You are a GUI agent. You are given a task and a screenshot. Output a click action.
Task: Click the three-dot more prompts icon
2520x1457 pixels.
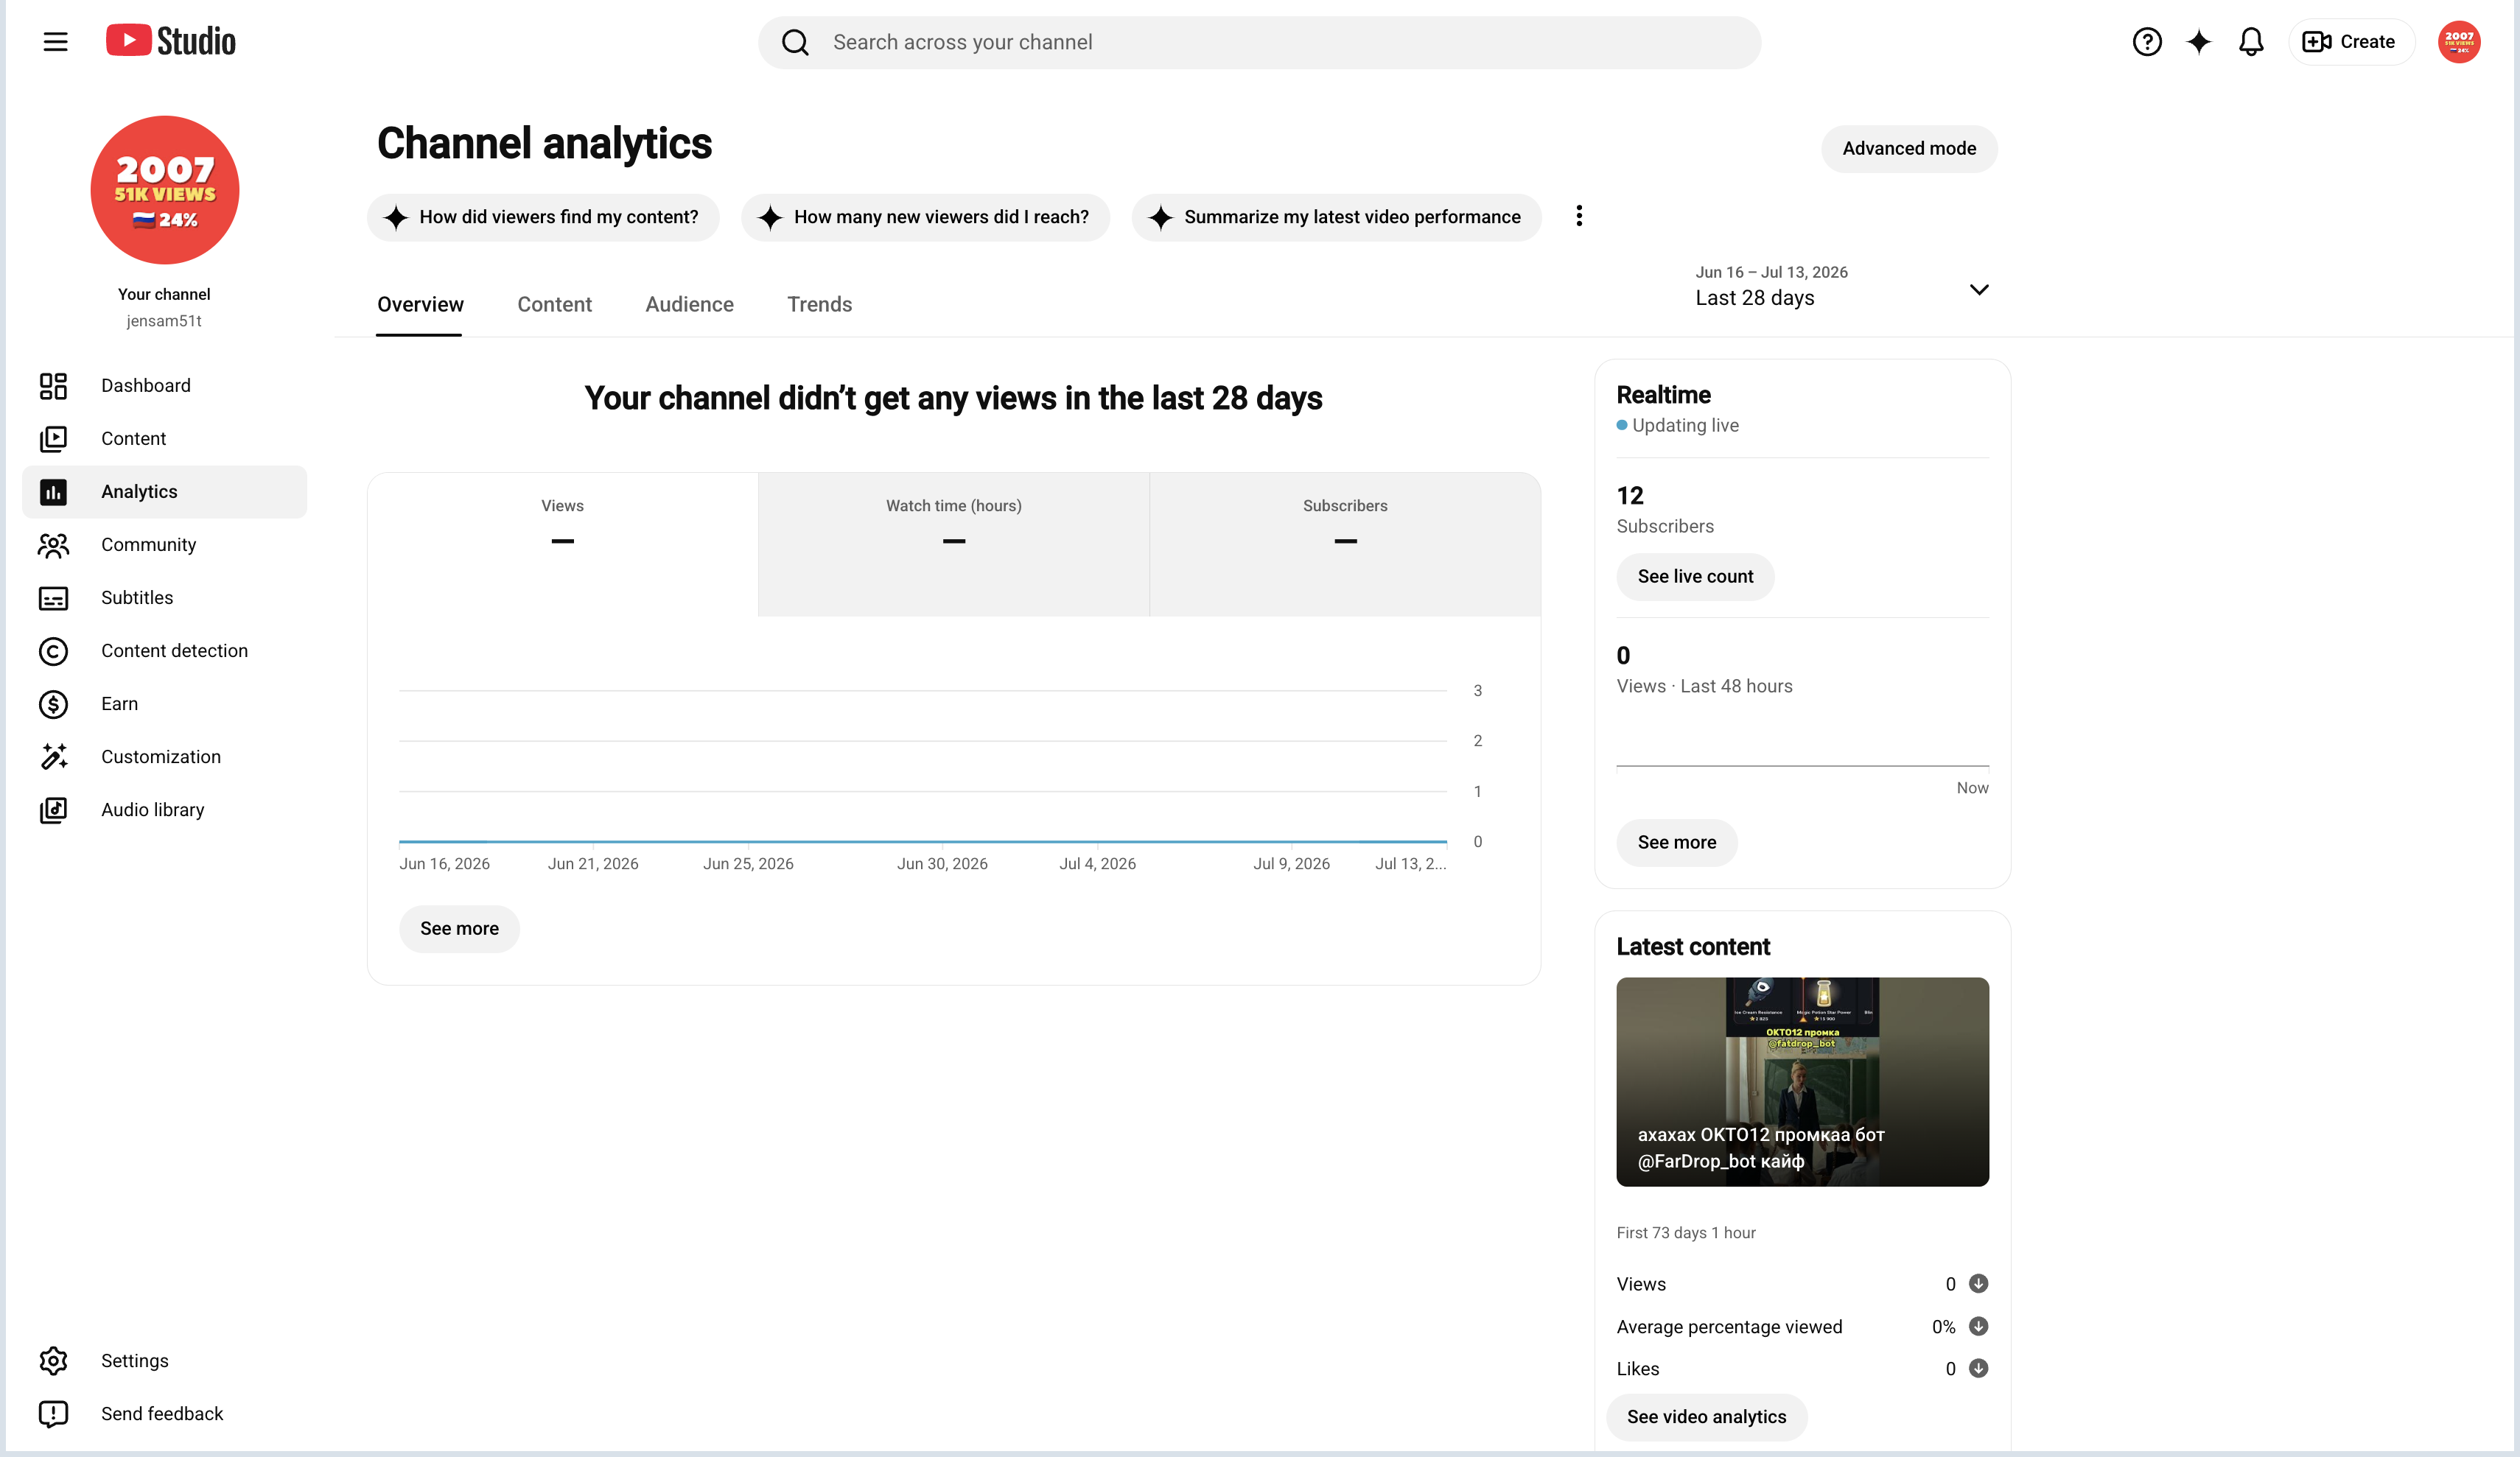point(1579,216)
